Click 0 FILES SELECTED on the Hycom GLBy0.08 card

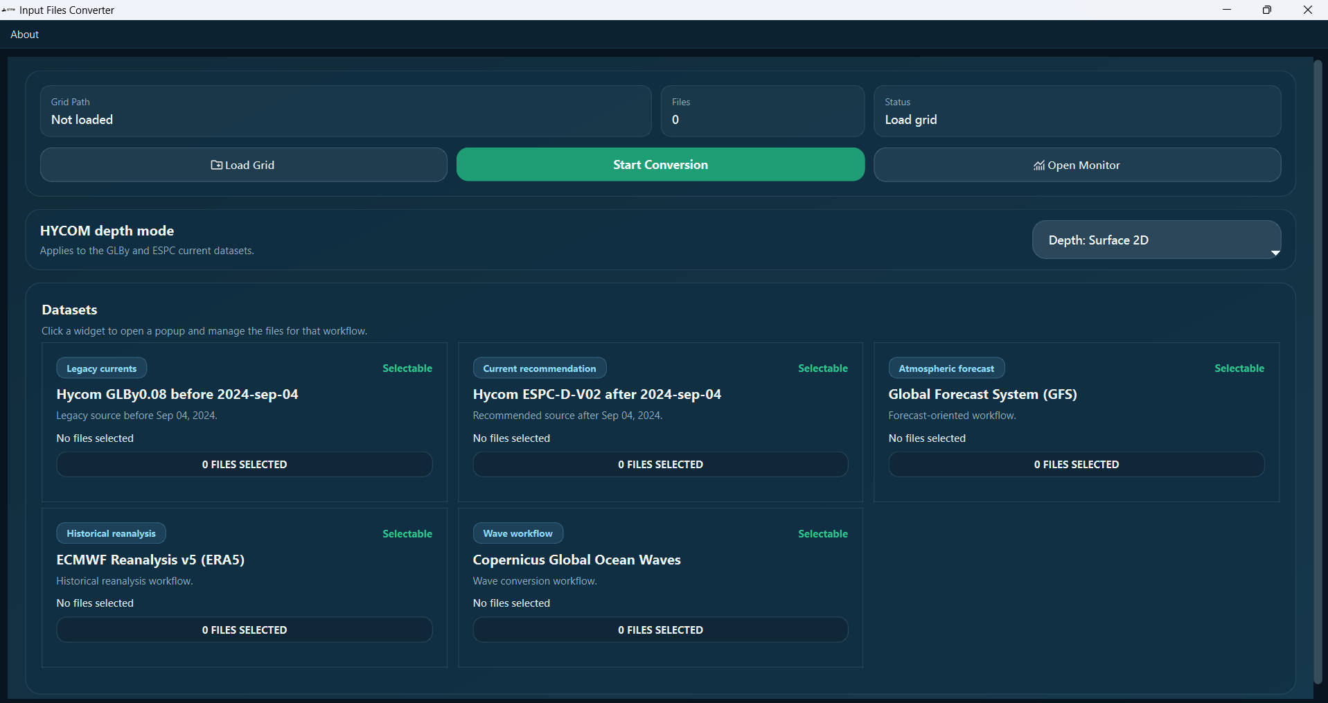245,465
